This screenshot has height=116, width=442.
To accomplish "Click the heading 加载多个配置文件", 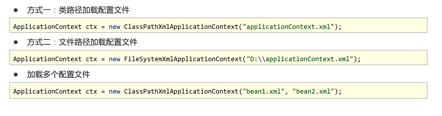I will (x=58, y=75).
